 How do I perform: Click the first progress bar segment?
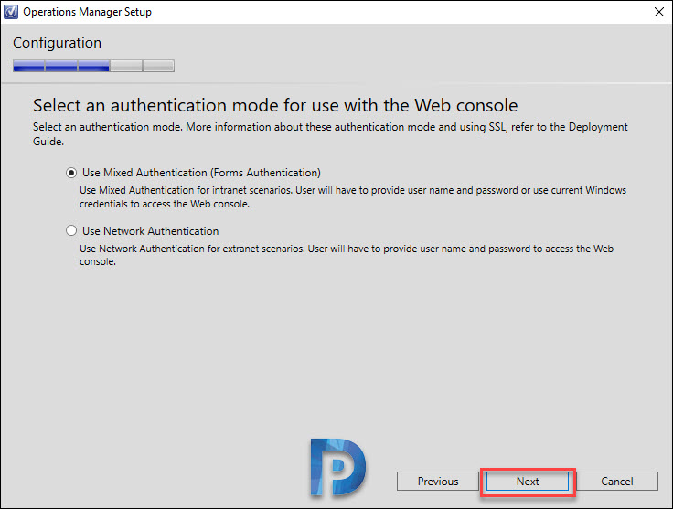[28, 66]
